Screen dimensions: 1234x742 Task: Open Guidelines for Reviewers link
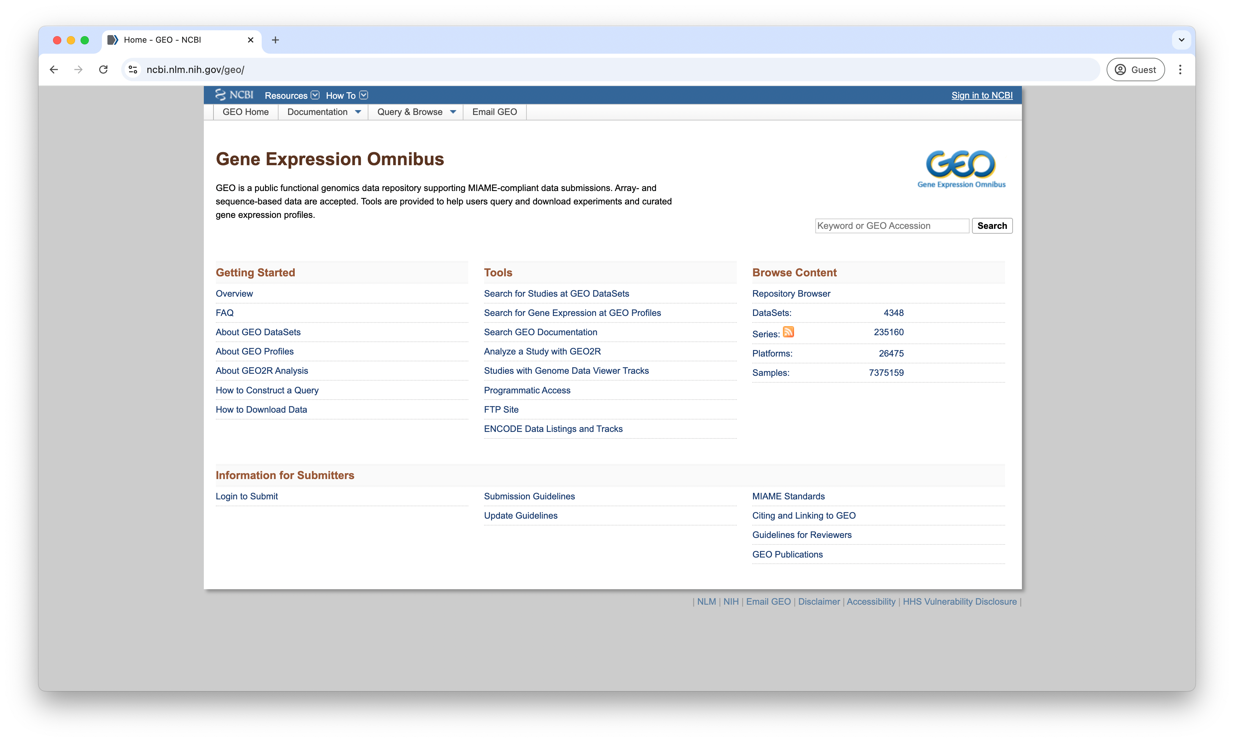(x=802, y=535)
